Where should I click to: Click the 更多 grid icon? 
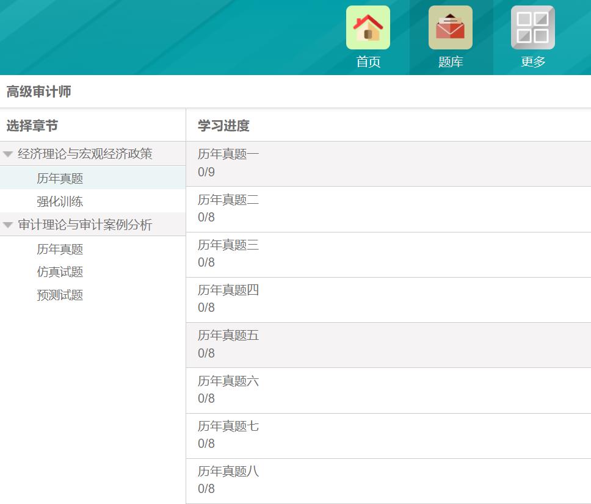coord(532,27)
